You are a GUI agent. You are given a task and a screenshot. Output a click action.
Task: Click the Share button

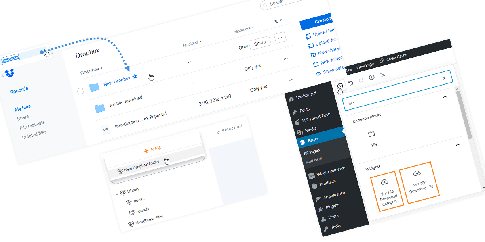coord(260,43)
